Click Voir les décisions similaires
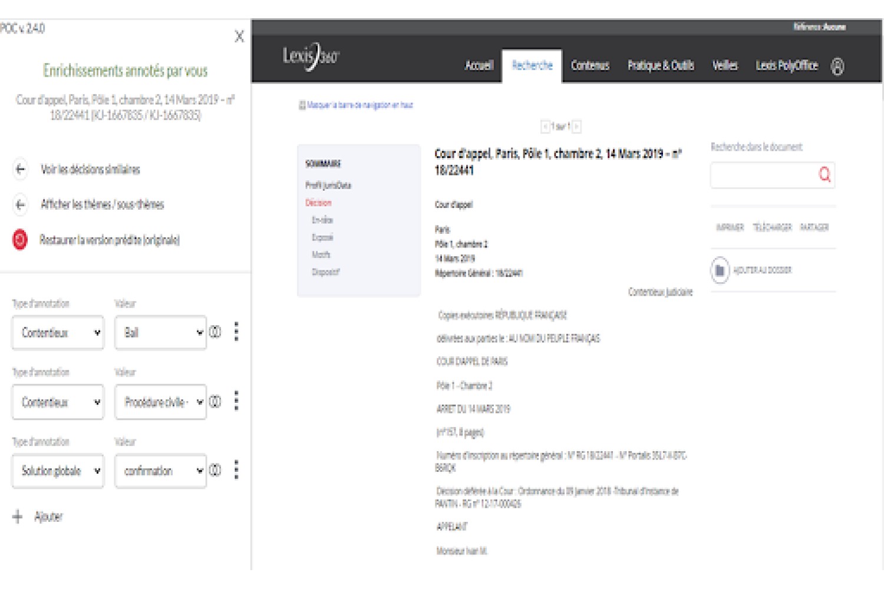 [90, 170]
